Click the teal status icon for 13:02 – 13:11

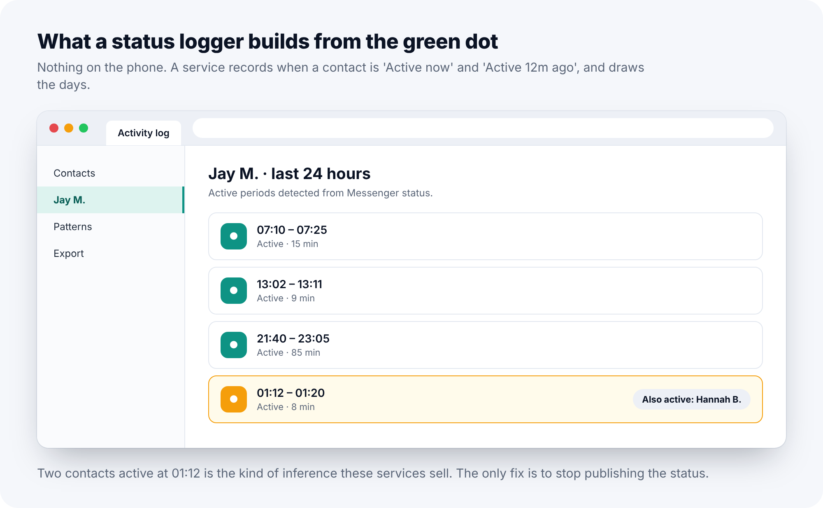(x=234, y=291)
